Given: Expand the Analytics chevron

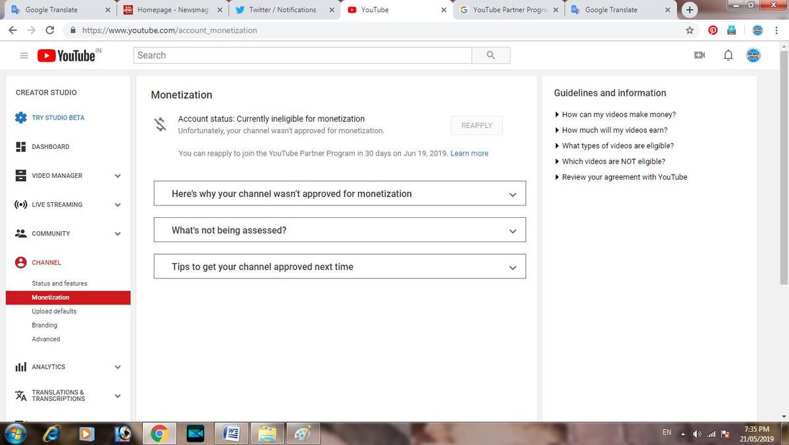Looking at the screenshot, I should (x=118, y=367).
